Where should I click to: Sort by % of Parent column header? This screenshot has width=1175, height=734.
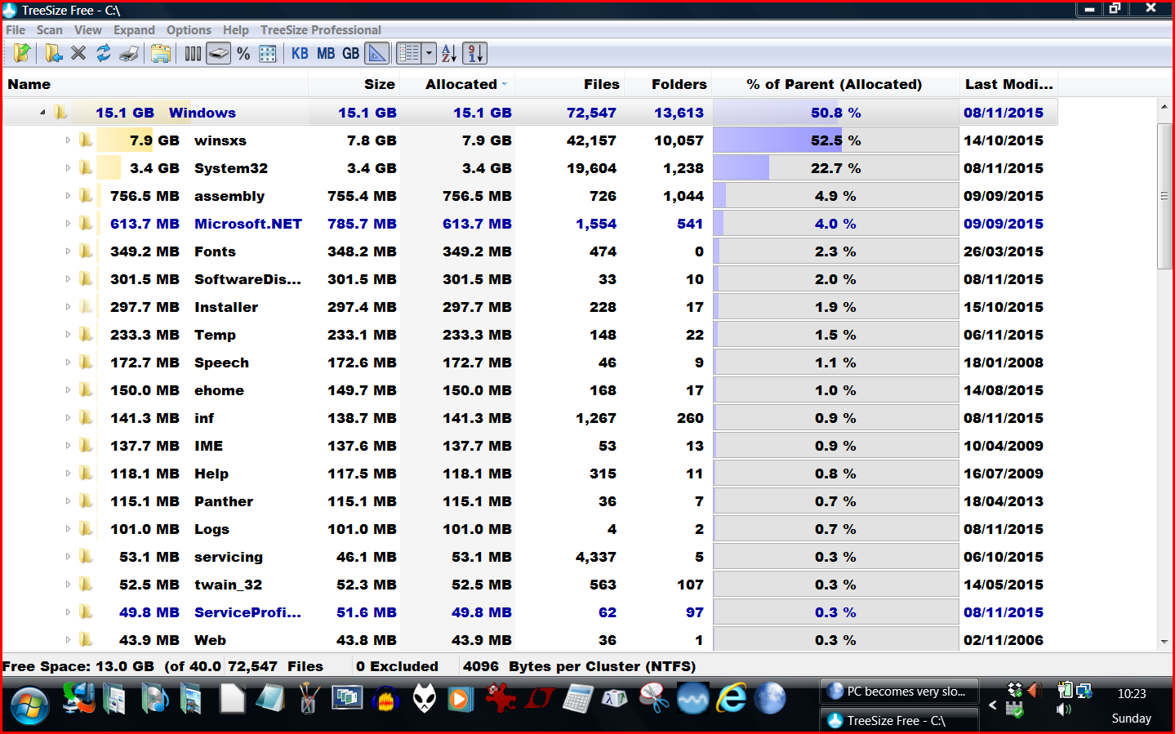click(835, 84)
